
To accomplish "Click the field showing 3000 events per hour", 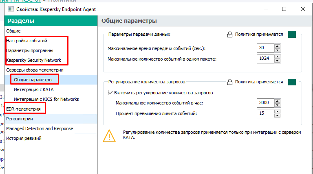I will tap(265, 103).
